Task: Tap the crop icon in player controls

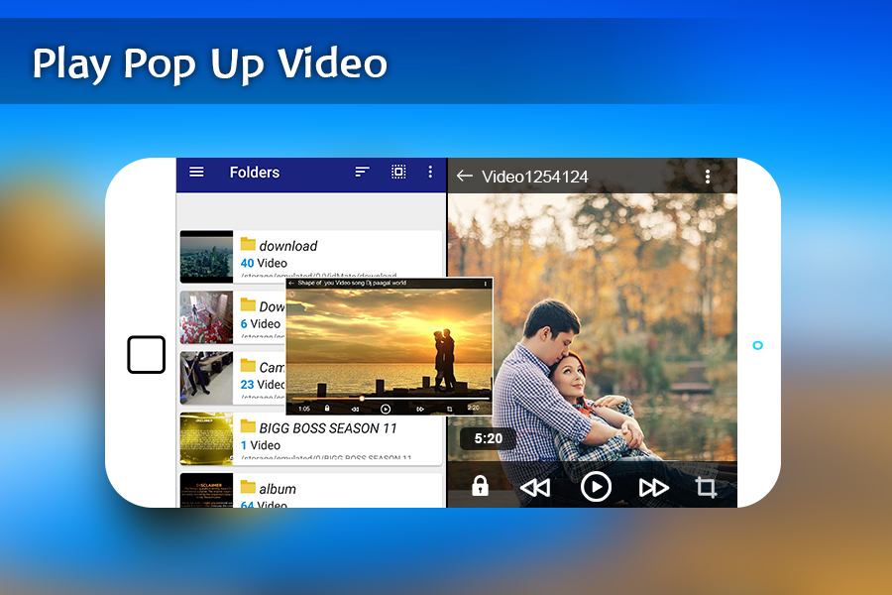Action: [x=706, y=487]
